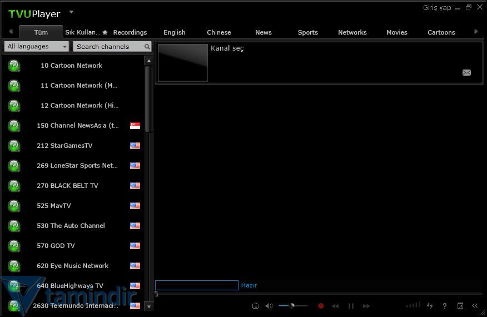The width and height of the screenshot is (487, 317).
Task: Click the pop-out window icon
Action: (x=460, y=306)
